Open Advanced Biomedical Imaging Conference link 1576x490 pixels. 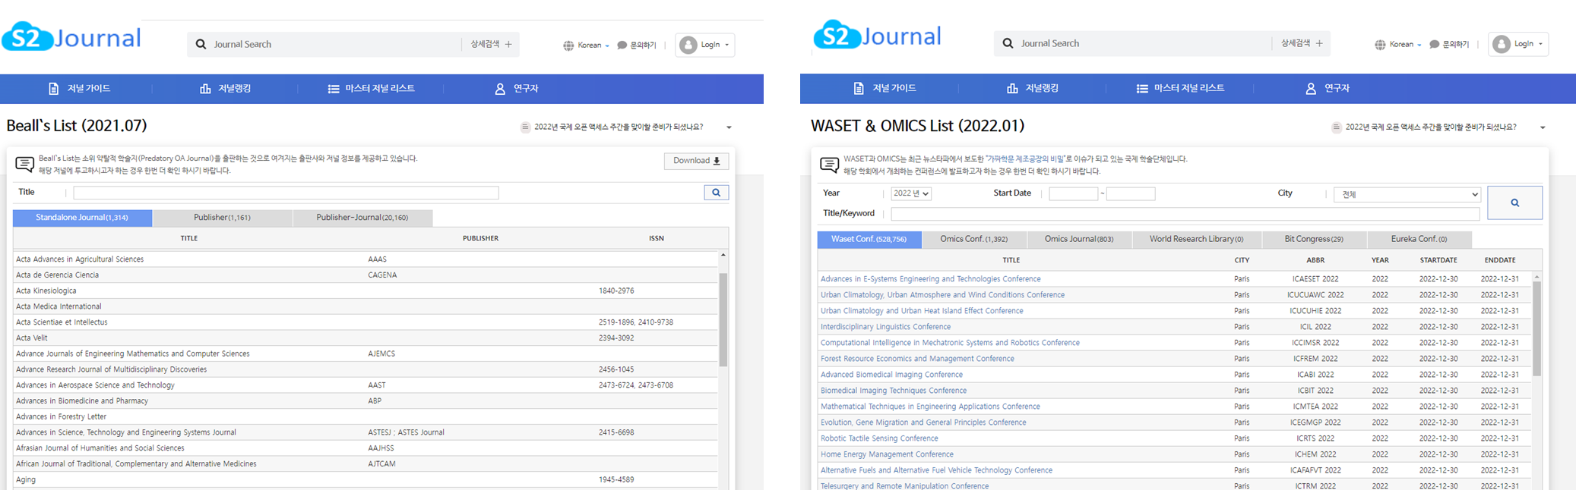(x=891, y=375)
